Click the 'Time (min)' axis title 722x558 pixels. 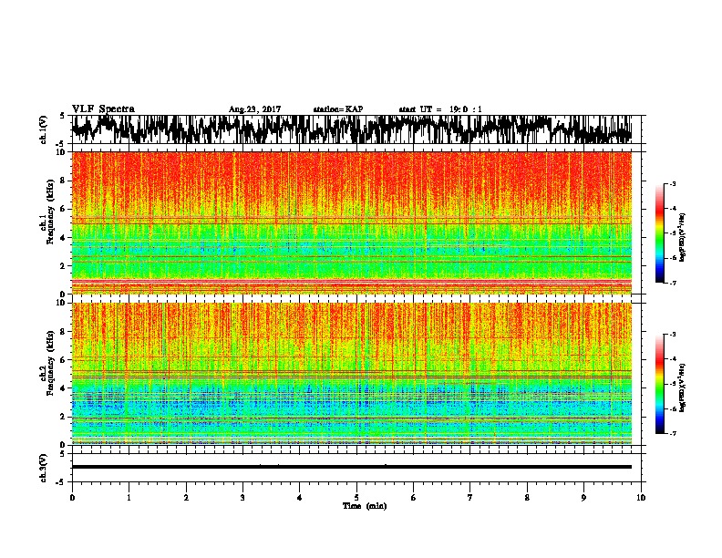(x=365, y=506)
